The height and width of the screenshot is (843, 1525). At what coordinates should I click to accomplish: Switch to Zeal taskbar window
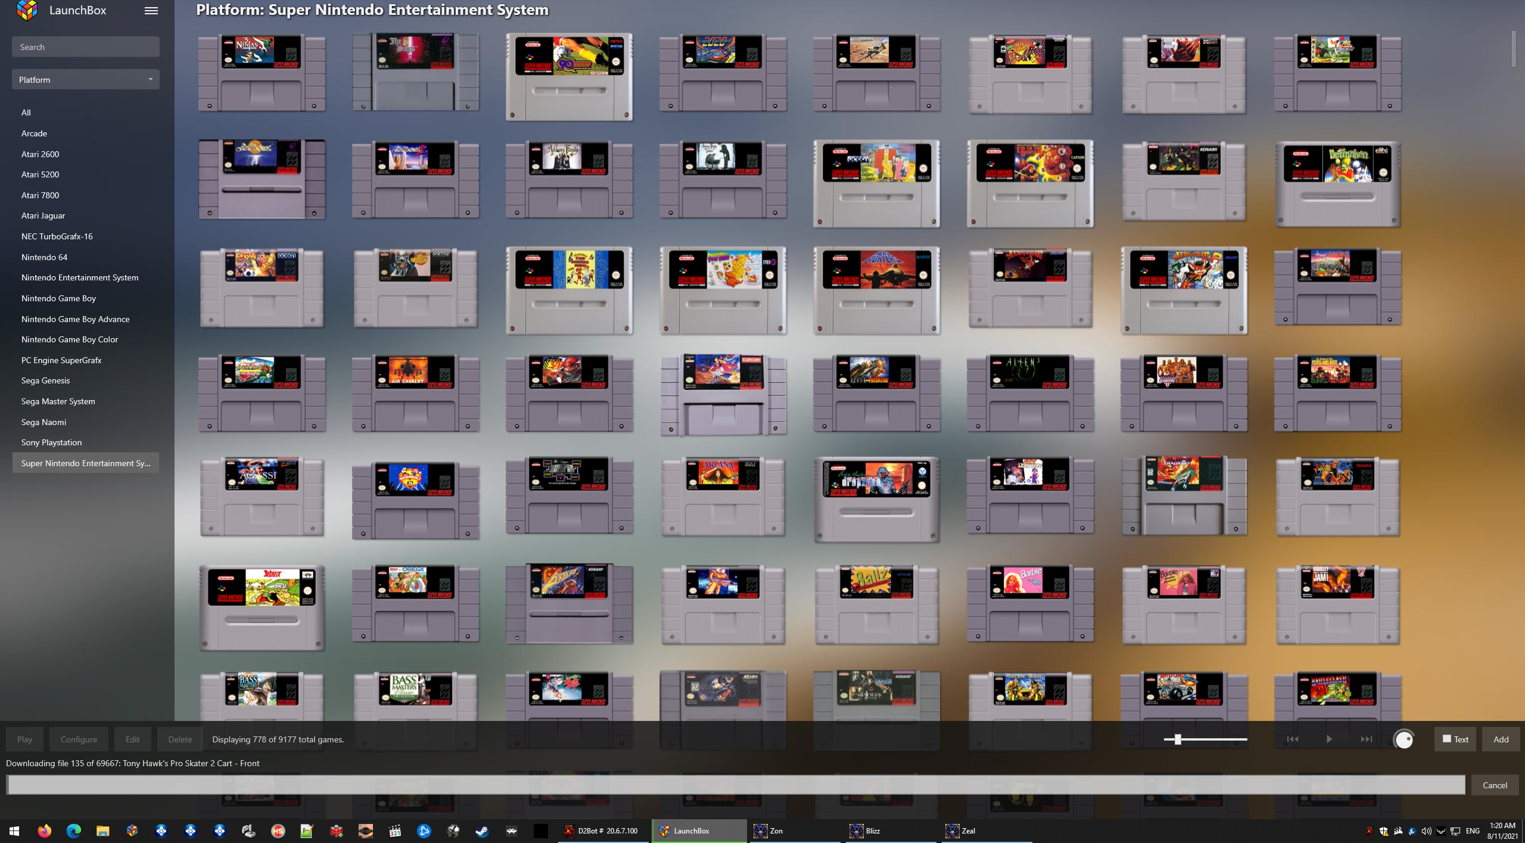pyautogui.click(x=986, y=830)
